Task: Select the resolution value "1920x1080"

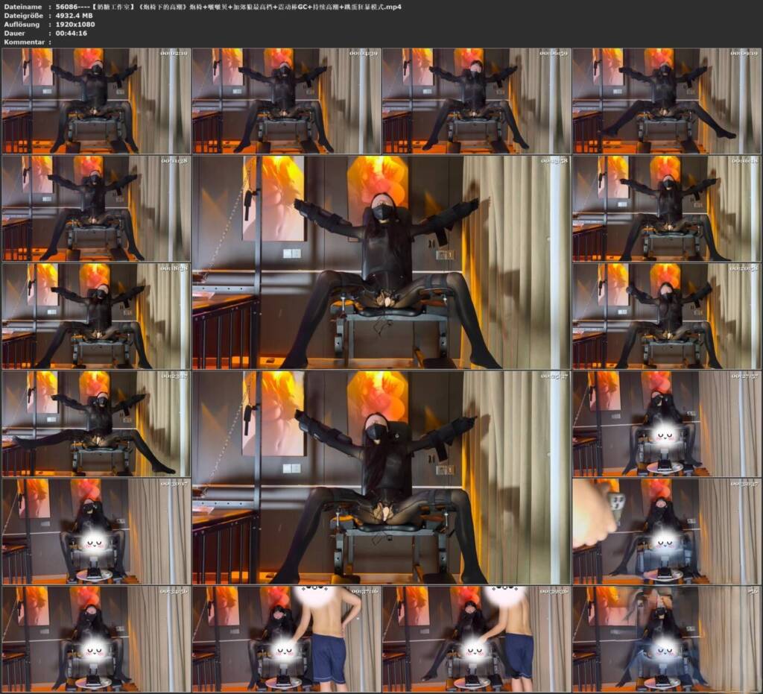Action: pyautogui.click(x=75, y=25)
